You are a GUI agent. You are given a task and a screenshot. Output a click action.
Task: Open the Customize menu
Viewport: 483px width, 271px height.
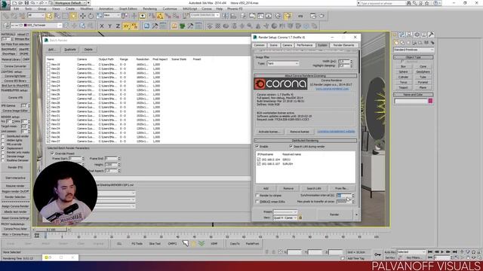170,9
